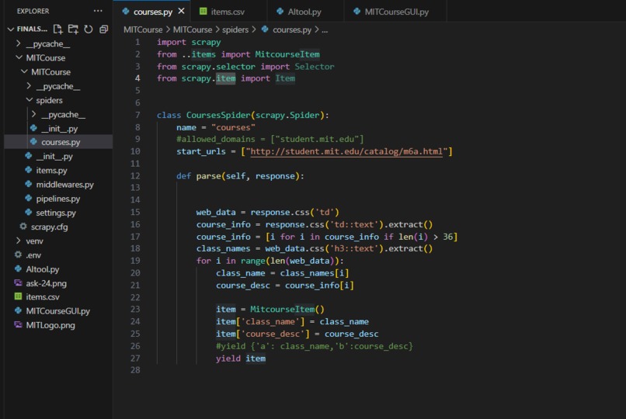Image resolution: width=626 pixels, height=419 pixels.
Task: Click 'MitcourseItem()' on line 23
Action: 287,310
